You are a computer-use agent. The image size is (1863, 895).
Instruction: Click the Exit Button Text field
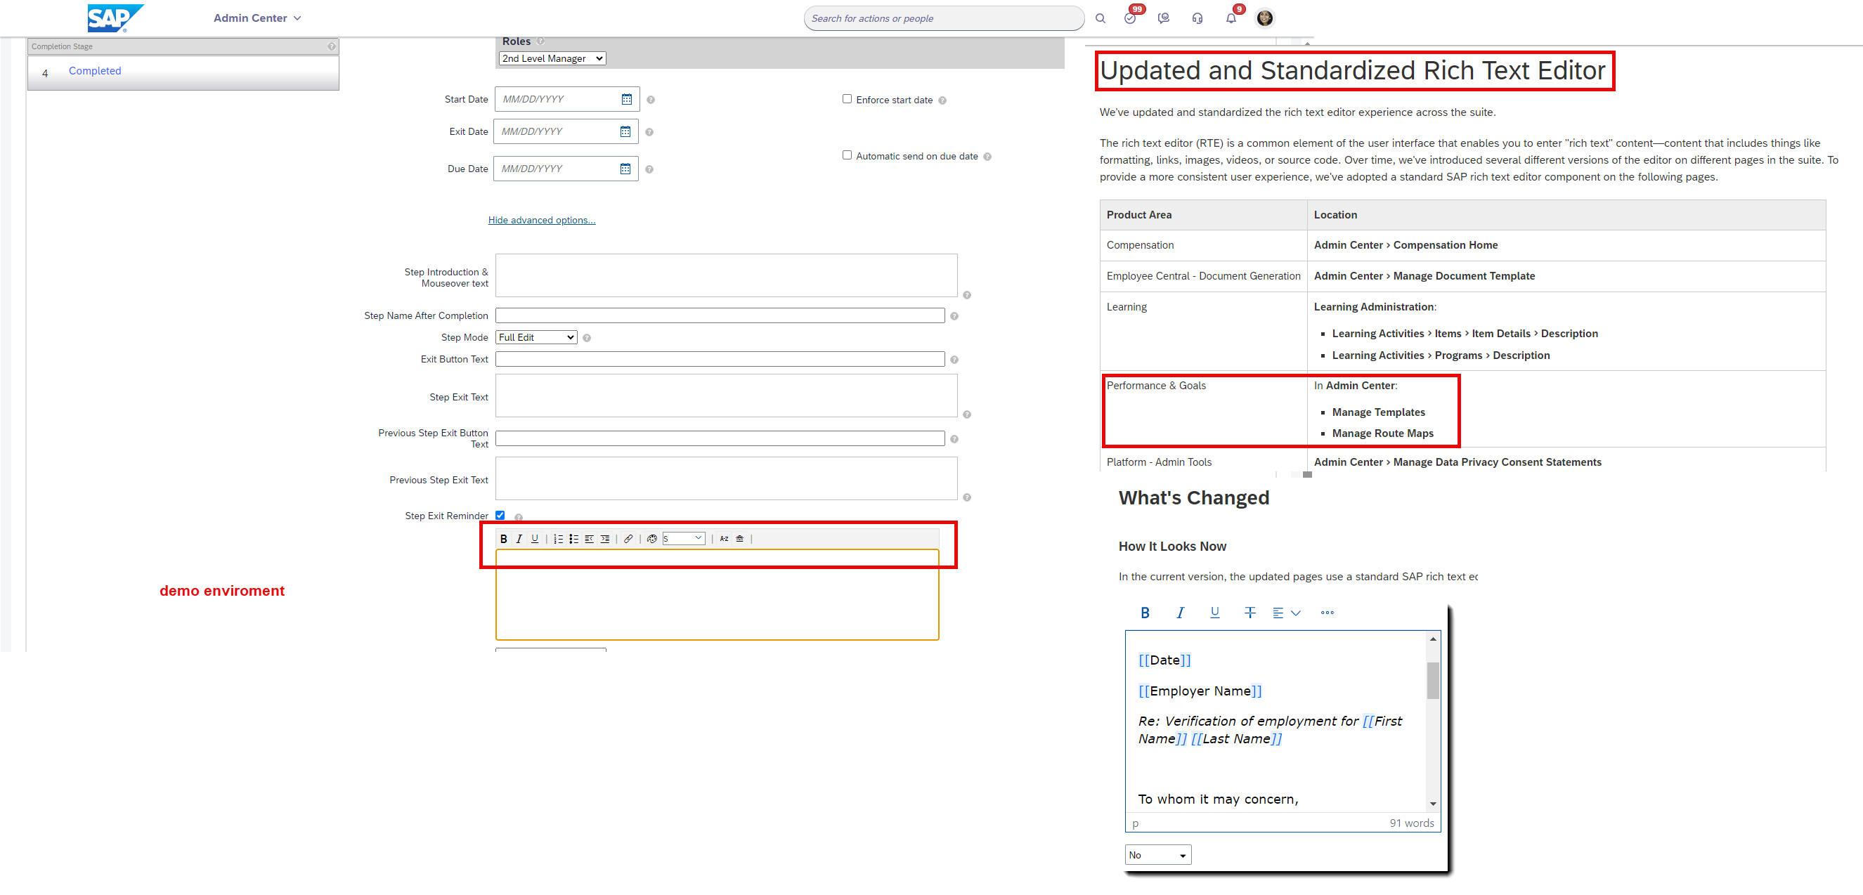[x=720, y=359]
